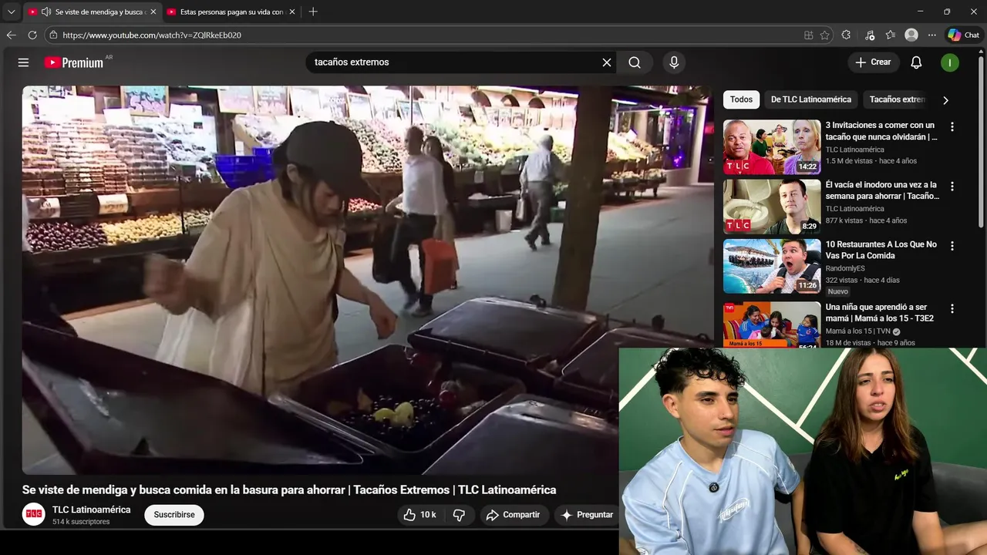Image resolution: width=987 pixels, height=555 pixels.
Task: Click the Compartir share button
Action: [514, 515]
